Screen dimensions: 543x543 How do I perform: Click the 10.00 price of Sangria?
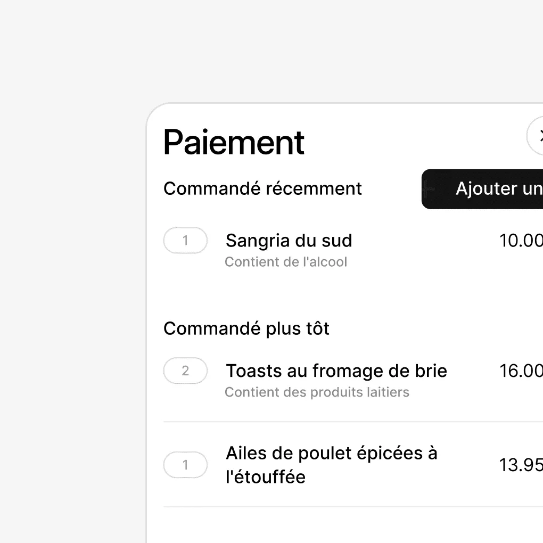tap(521, 241)
